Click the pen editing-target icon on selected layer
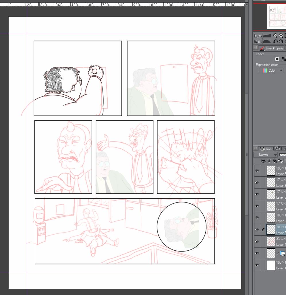The image size is (286, 295). (x=263, y=230)
